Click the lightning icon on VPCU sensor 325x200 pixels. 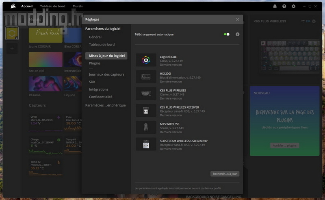(x=58, y=117)
